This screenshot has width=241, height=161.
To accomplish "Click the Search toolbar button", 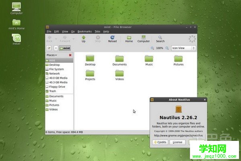I will 160,39.
